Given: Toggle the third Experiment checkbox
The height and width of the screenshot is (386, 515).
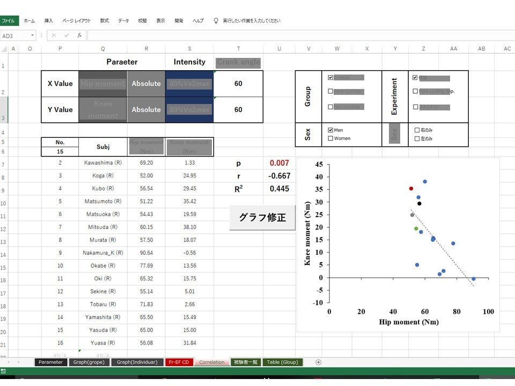Looking at the screenshot, I should point(415,107).
